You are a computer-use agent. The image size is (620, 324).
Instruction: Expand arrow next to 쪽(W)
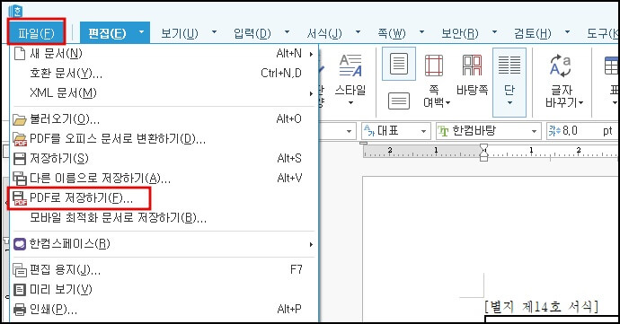pos(421,32)
